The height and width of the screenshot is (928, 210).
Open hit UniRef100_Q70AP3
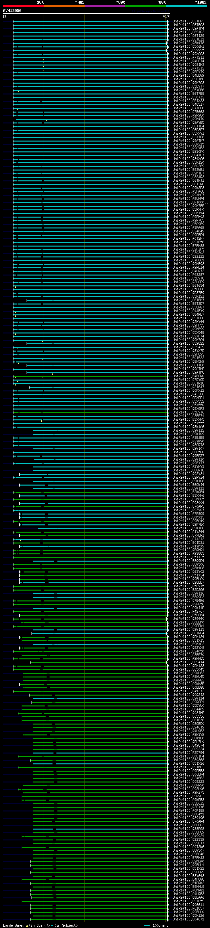tap(188, 507)
